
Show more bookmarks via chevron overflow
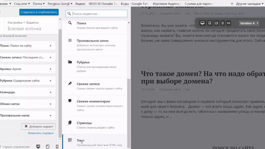(x=232, y=4)
